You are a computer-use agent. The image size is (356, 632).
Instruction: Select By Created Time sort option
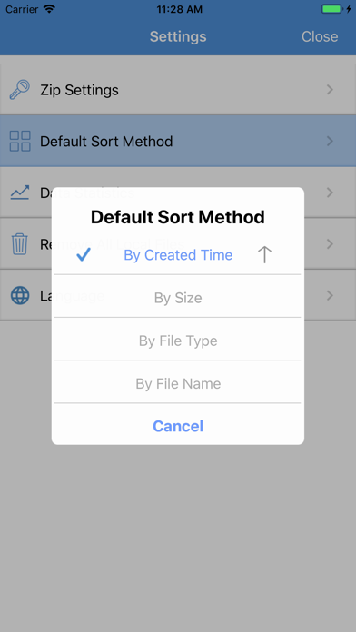(178, 255)
